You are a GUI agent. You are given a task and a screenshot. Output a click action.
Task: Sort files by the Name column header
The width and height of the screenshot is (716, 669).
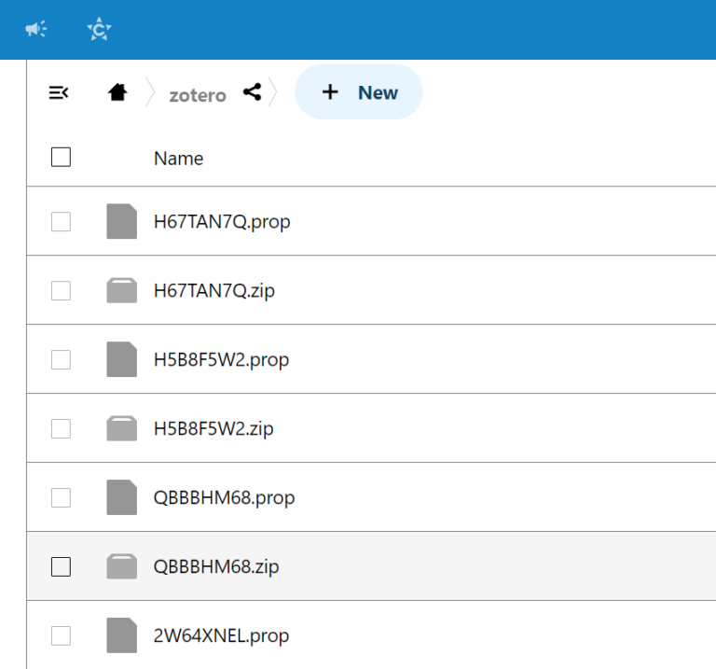click(x=178, y=159)
